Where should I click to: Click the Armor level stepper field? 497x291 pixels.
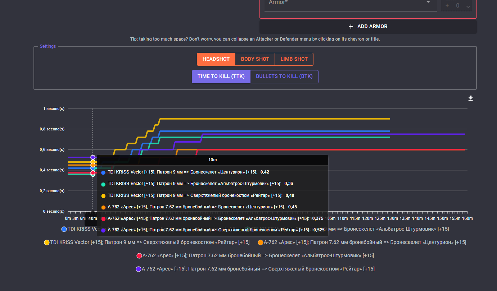click(x=456, y=5)
